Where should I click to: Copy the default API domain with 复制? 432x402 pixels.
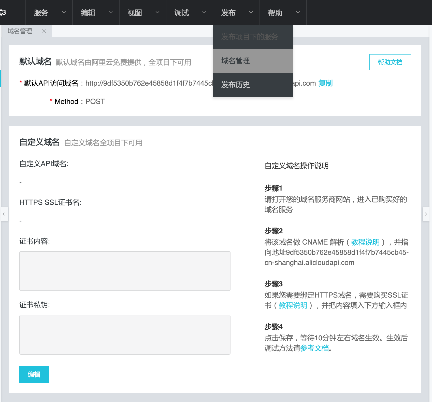(325, 83)
